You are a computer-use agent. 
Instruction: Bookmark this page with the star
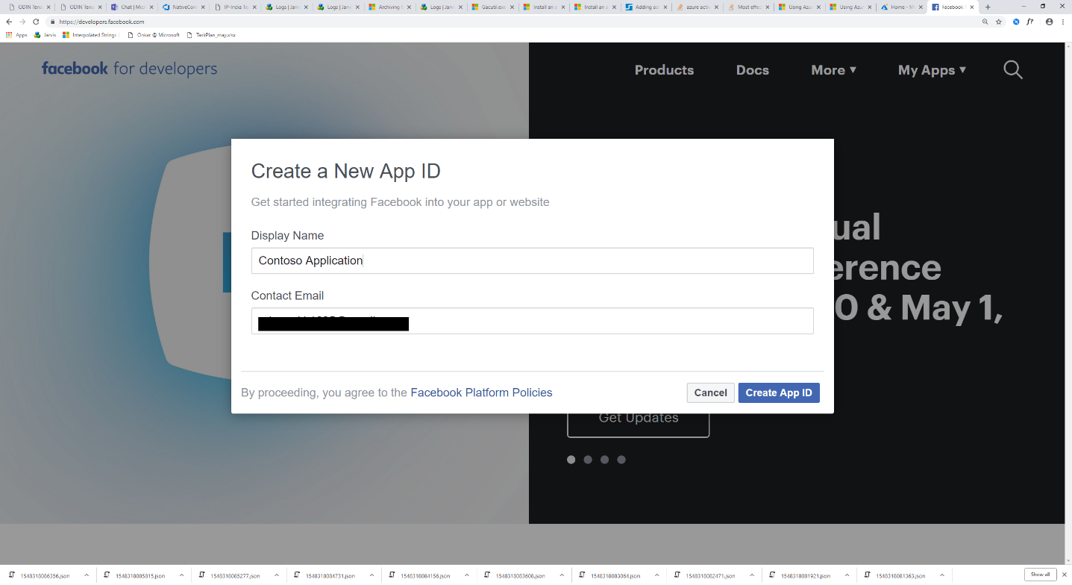(999, 22)
